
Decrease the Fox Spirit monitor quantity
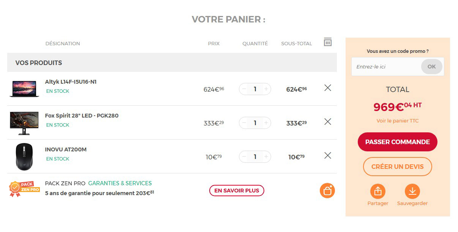click(244, 123)
